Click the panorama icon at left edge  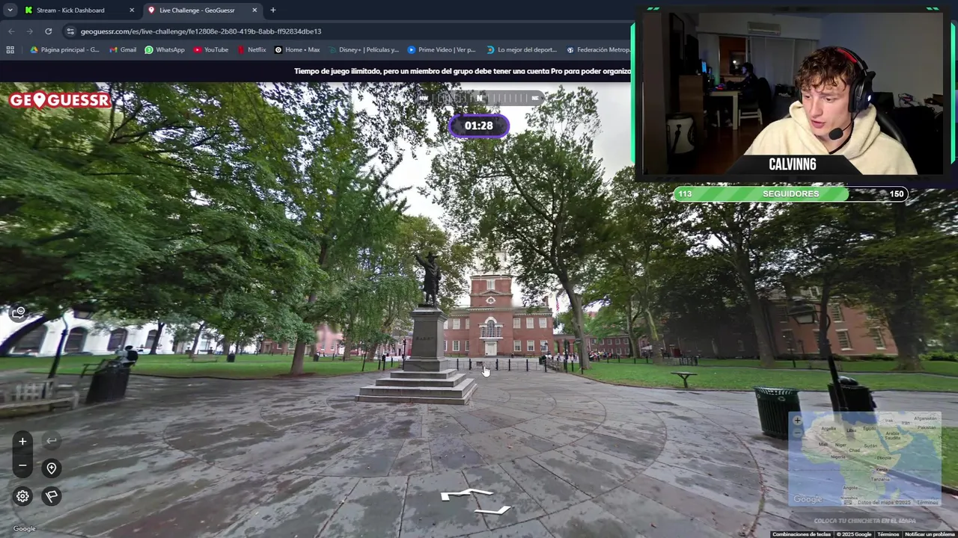point(19,312)
